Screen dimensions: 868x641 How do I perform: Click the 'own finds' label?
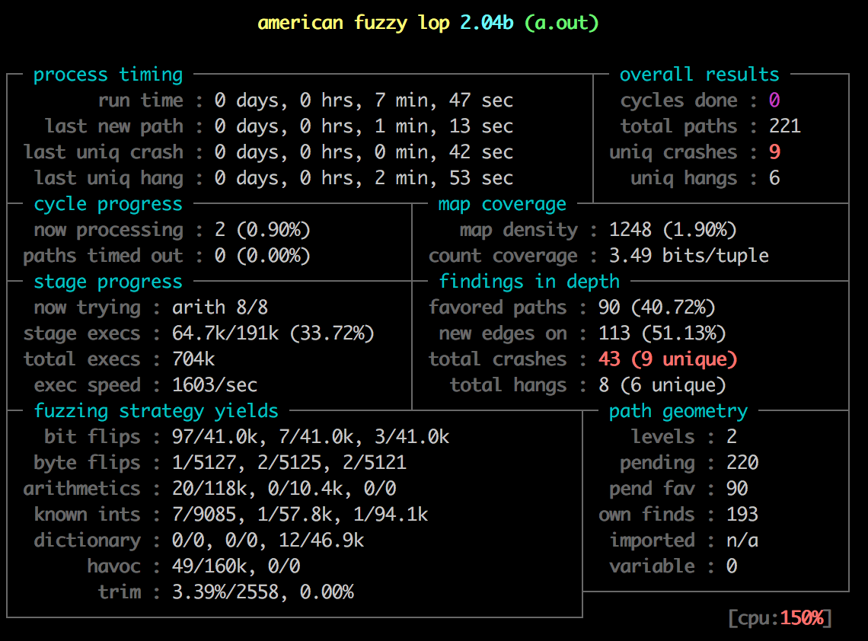(646, 515)
